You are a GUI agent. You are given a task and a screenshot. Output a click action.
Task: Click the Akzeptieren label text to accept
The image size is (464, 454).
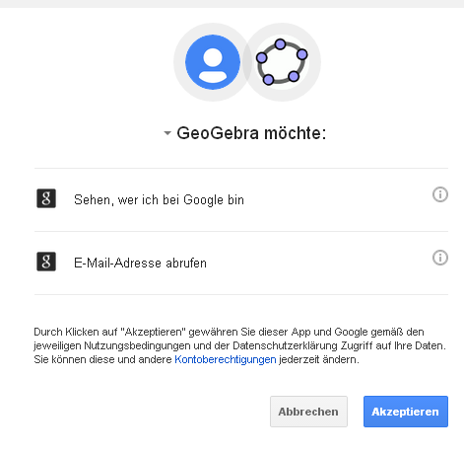[x=405, y=412]
